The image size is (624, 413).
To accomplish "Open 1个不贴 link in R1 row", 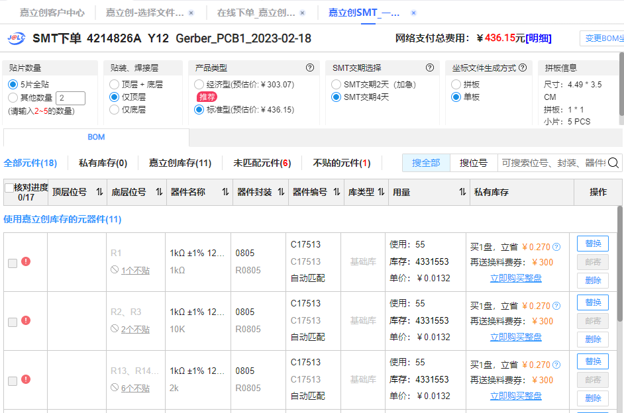I will (x=135, y=270).
